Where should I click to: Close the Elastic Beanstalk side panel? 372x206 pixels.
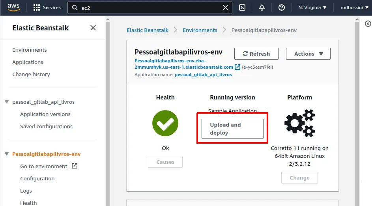tap(93, 28)
